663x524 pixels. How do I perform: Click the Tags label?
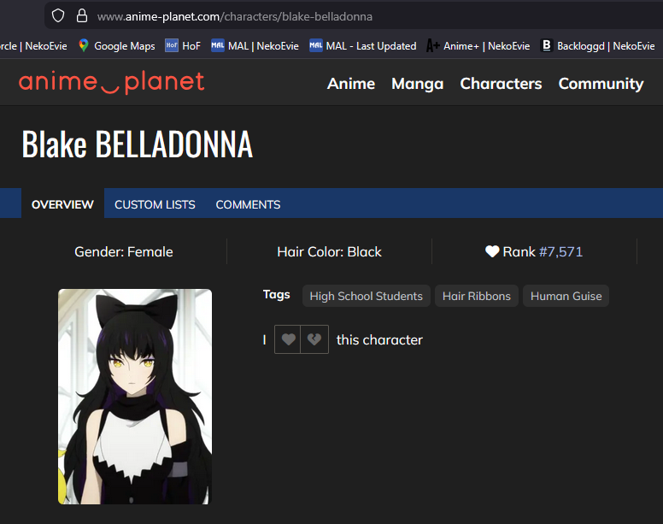point(277,294)
